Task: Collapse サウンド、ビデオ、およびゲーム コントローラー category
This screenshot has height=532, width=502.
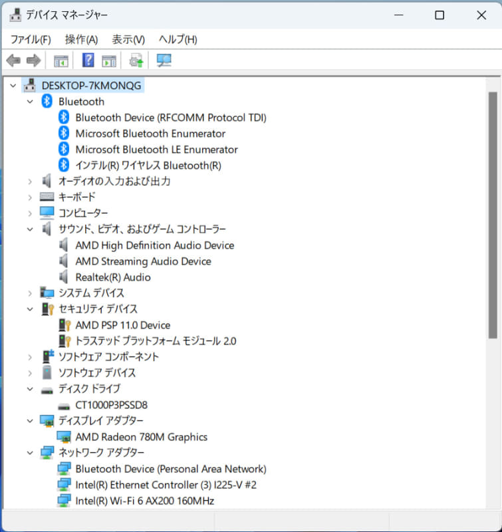Action: point(30,229)
